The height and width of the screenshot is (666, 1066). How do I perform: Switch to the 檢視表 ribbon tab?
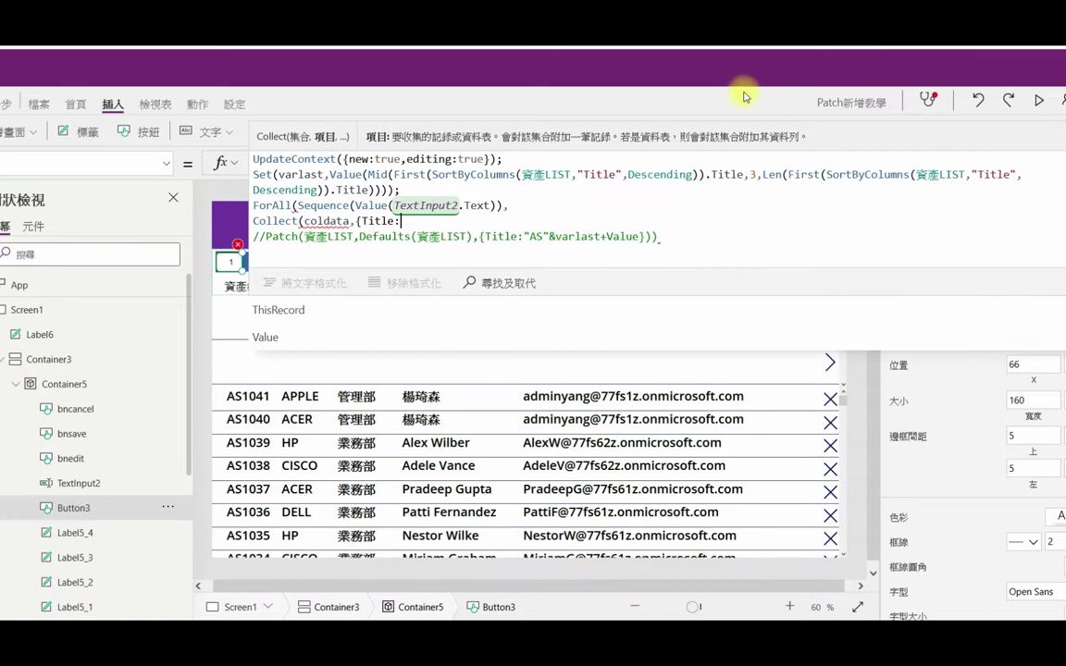tap(155, 104)
